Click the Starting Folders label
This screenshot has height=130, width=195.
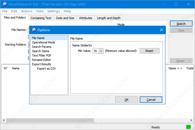pyautogui.click(x=16, y=45)
